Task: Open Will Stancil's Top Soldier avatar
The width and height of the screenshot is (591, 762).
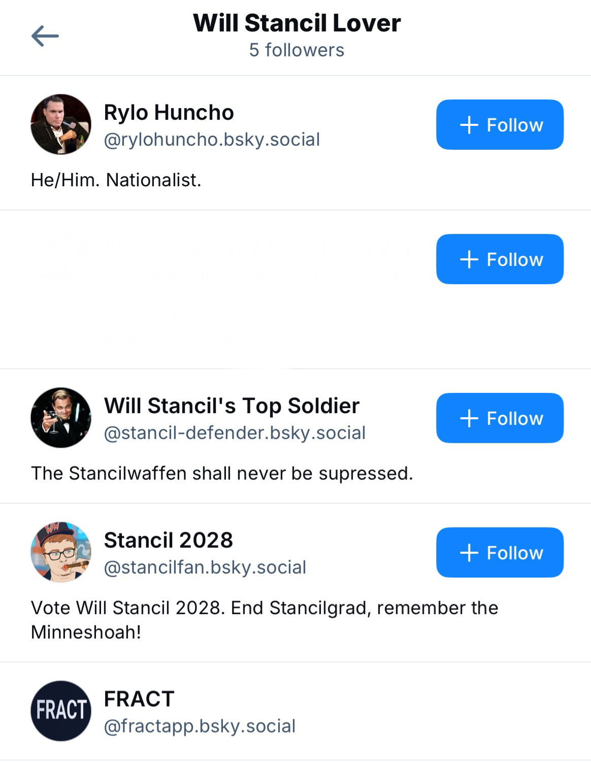Action: [61, 418]
